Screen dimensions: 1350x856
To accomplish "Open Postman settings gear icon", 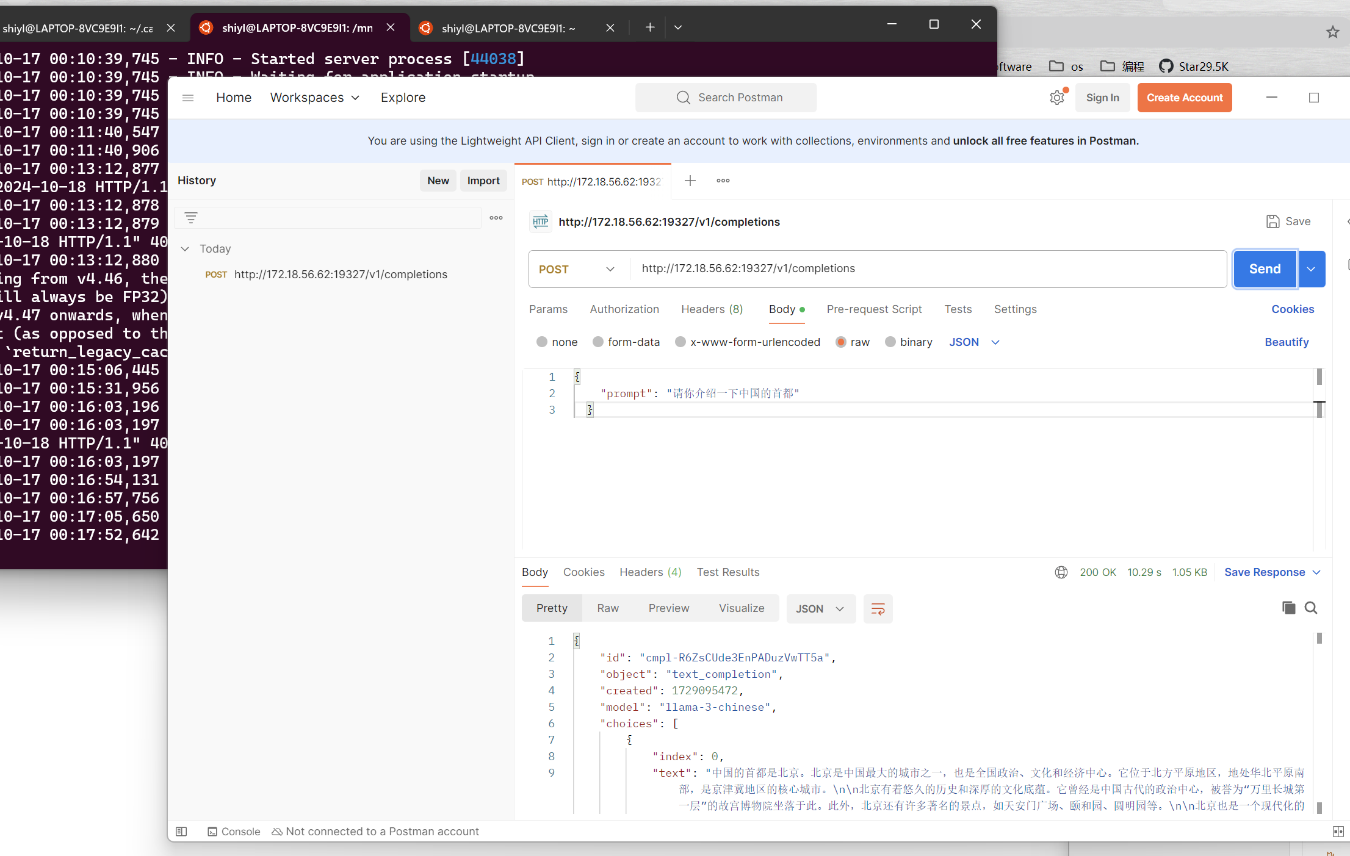I will (1056, 98).
